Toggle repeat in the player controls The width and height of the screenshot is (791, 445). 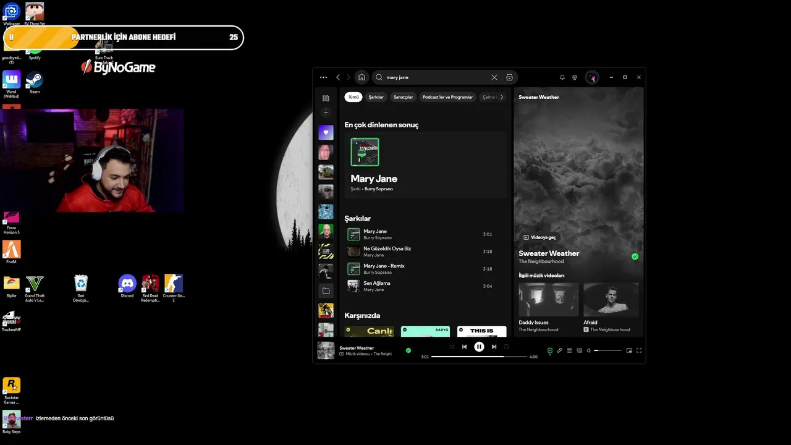click(506, 347)
